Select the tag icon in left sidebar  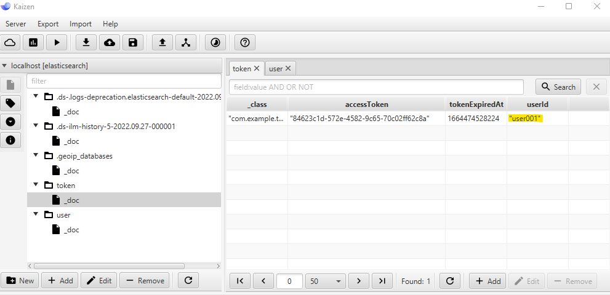pos(10,103)
